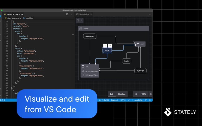Screen dimensions: 202x126
Task: Zoom in the statechart canvas
Action: click(x=151, y=94)
